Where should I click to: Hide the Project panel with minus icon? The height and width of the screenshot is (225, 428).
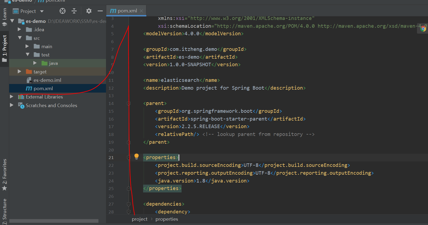(x=100, y=11)
